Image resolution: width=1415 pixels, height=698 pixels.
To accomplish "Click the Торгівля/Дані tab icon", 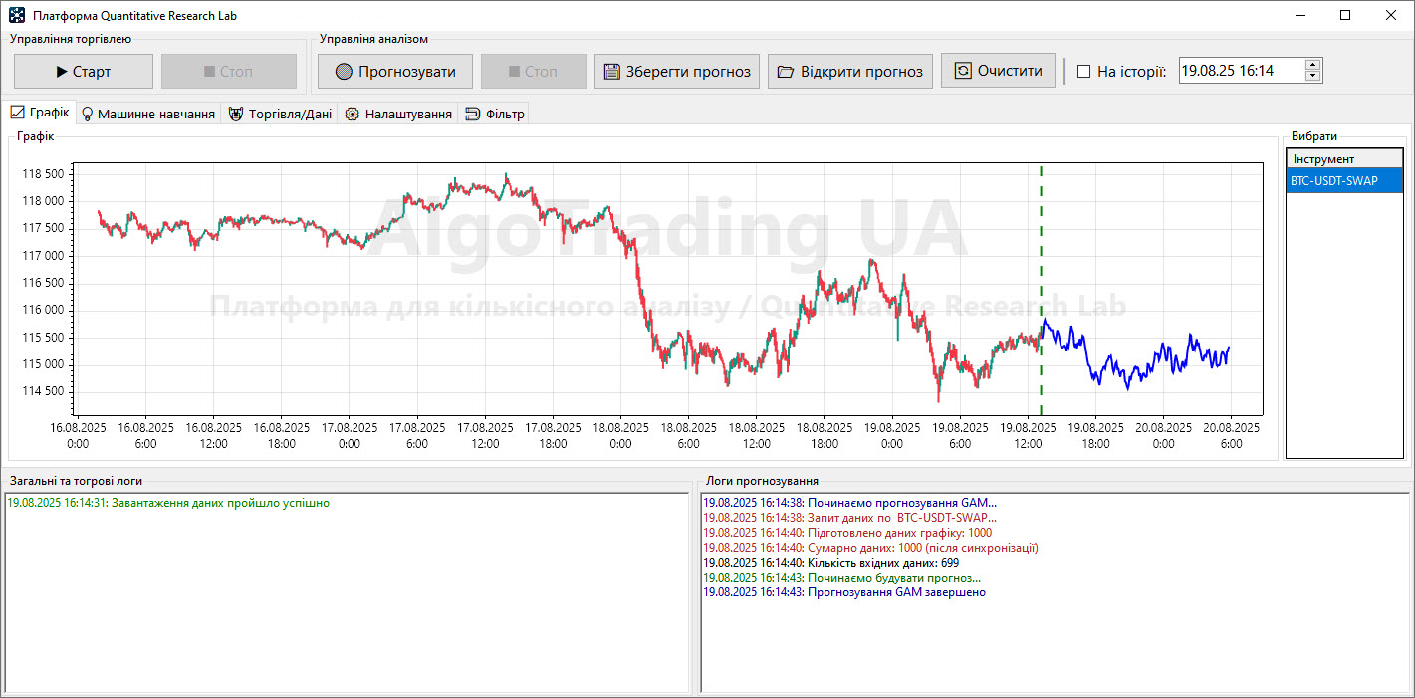I will (236, 114).
